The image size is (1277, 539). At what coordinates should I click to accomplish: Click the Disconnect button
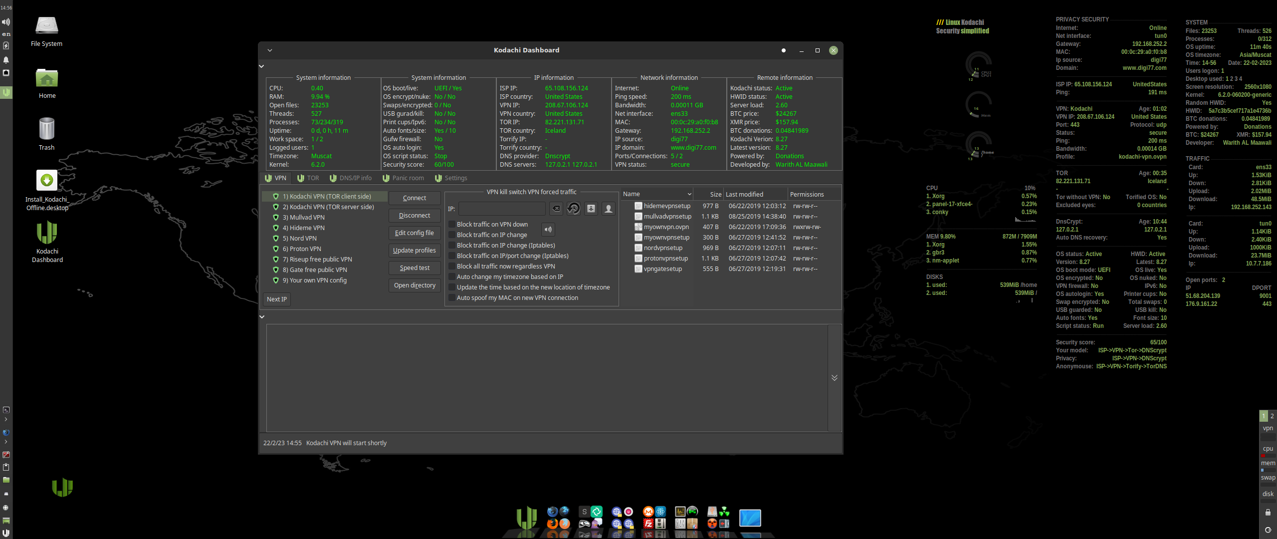(415, 216)
